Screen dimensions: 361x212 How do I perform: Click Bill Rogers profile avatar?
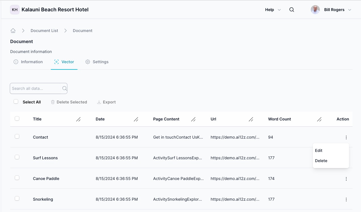(x=315, y=10)
